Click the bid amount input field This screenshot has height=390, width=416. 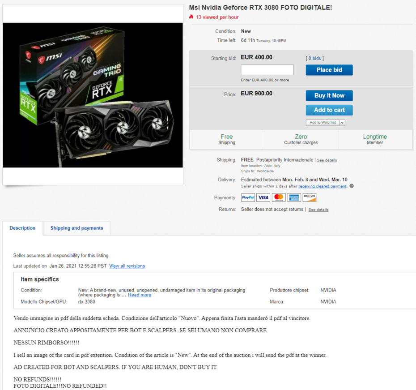pos(267,70)
